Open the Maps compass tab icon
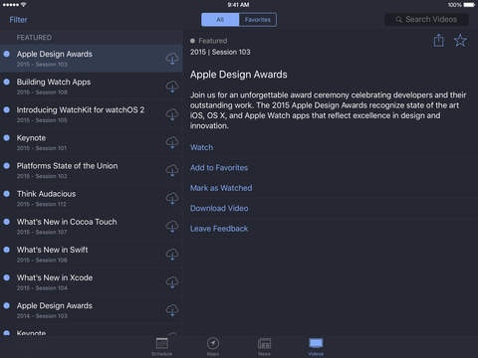The width and height of the screenshot is (478, 358). (213, 344)
